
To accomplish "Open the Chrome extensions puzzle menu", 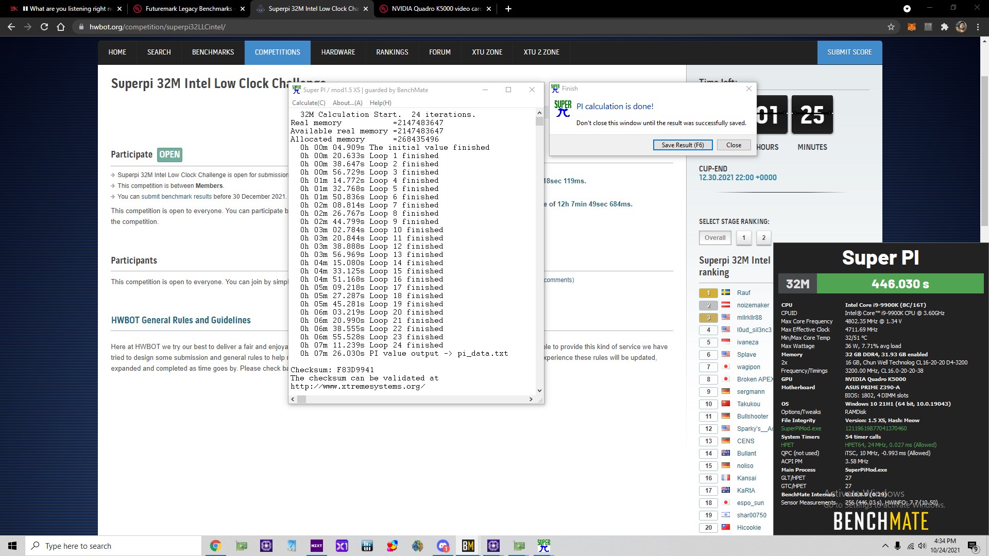I will [x=944, y=27].
